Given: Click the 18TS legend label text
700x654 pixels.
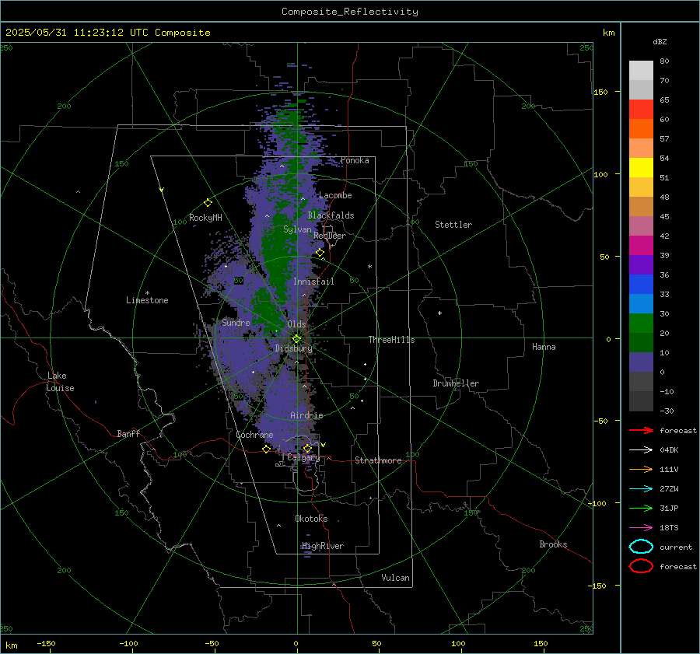Looking at the screenshot, I should [669, 528].
